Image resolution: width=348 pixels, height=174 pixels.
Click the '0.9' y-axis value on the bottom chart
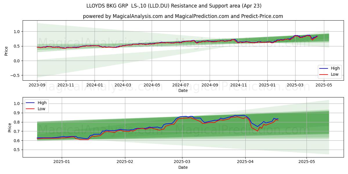click(x=17, y=113)
